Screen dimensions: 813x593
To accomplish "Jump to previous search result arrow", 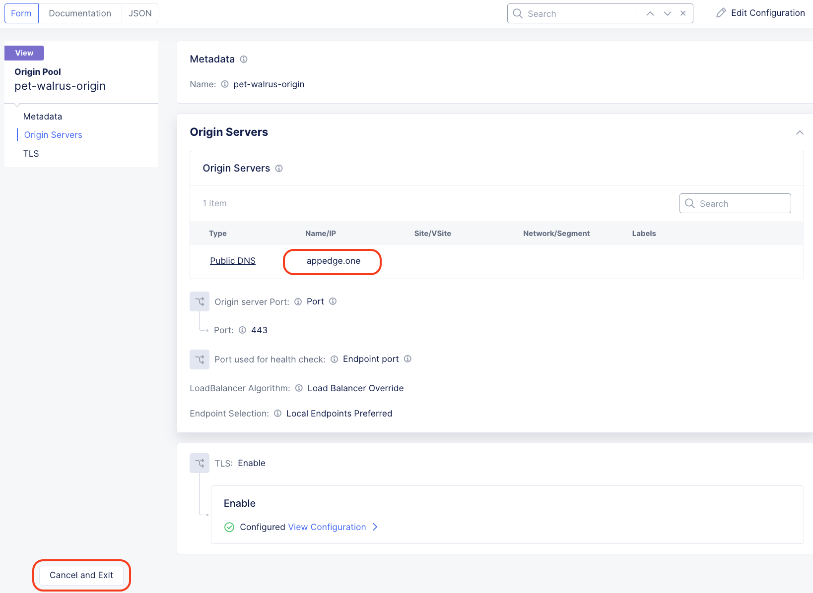I will (x=650, y=13).
